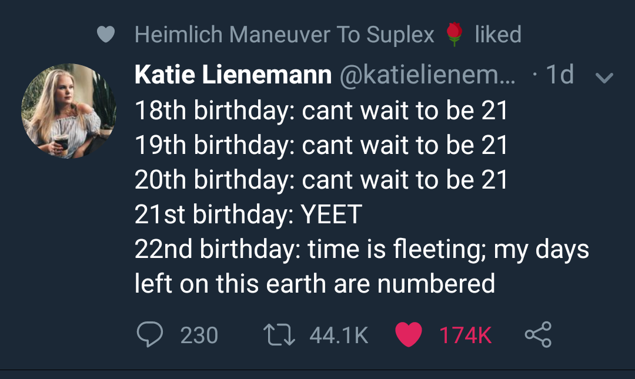This screenshot has height=379, width=635.
Task: Expand the tweet options chevron
Action: [604, 77]
